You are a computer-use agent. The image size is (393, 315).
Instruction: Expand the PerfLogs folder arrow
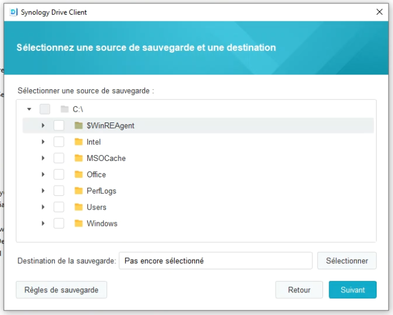click(x=43, y=191)
